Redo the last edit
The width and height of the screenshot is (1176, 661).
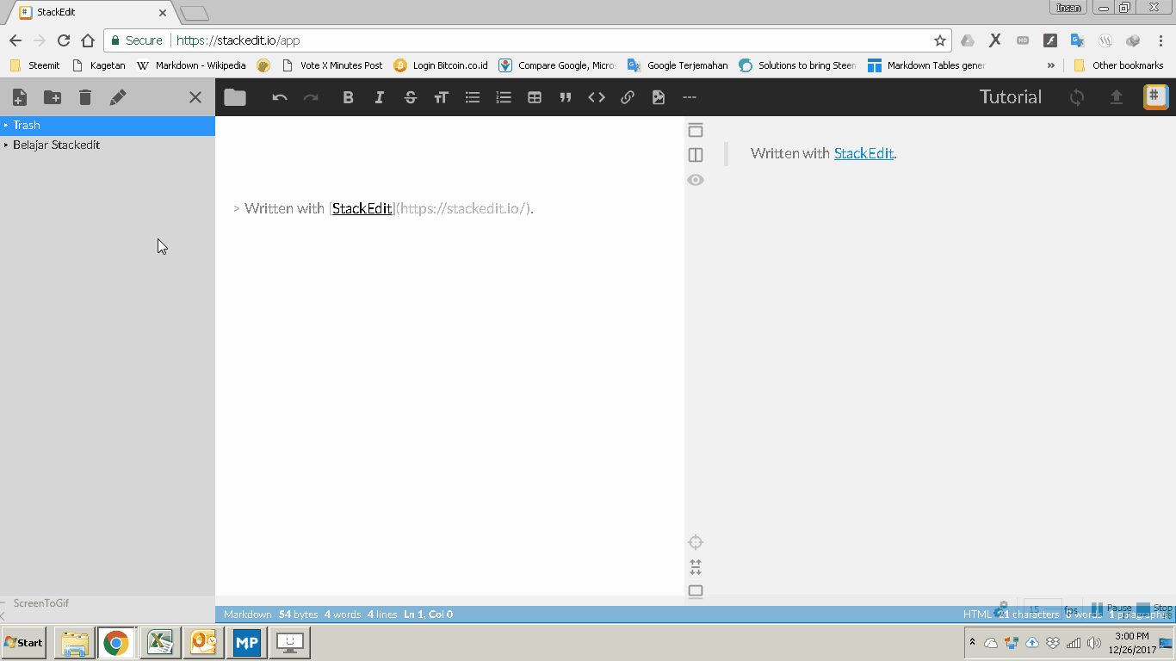311,97
